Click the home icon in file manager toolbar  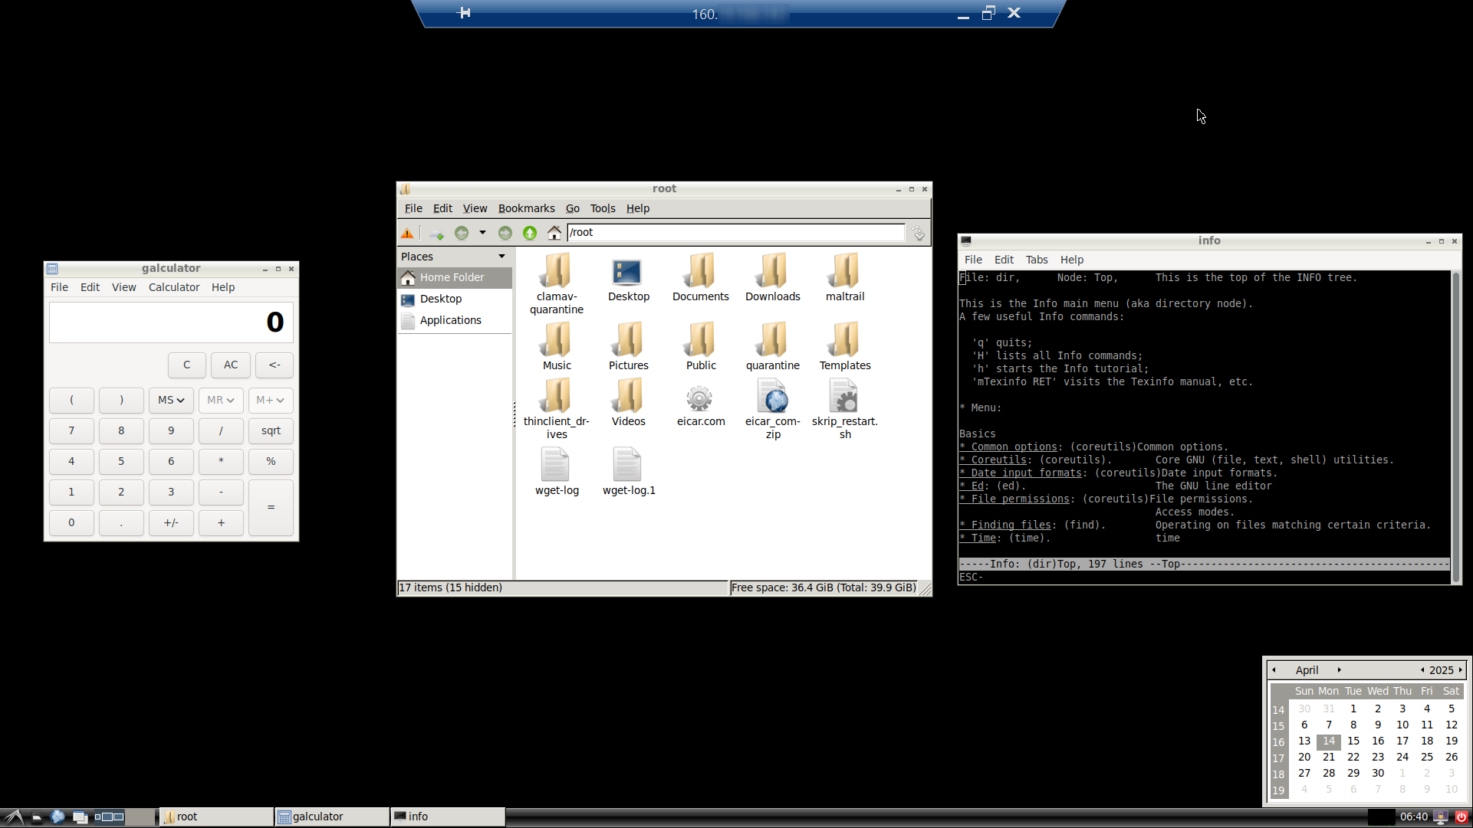click(554, 233)
